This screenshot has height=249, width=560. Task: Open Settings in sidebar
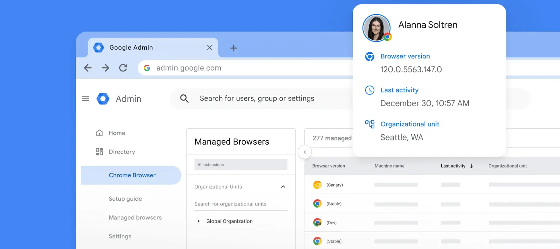pyautogui.click(x=120, y=236)
